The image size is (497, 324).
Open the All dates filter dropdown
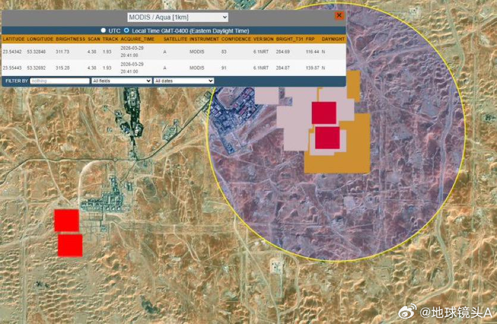pyautogui.click(x=183, y=81)
